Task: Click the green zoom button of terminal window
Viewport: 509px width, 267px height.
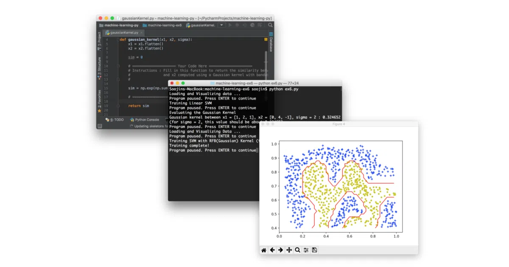Action: (x=183, y=83)
